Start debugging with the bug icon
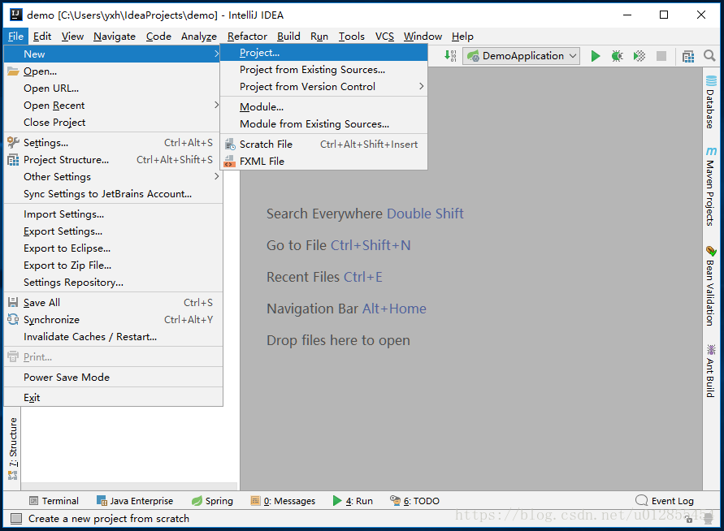Screen dimensions: 724x531 [617, 56]
